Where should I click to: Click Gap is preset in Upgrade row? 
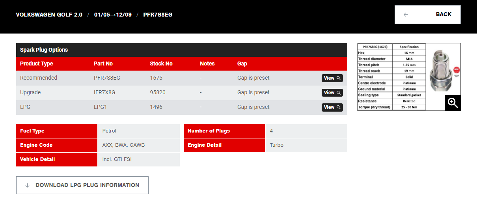(253, 92)
